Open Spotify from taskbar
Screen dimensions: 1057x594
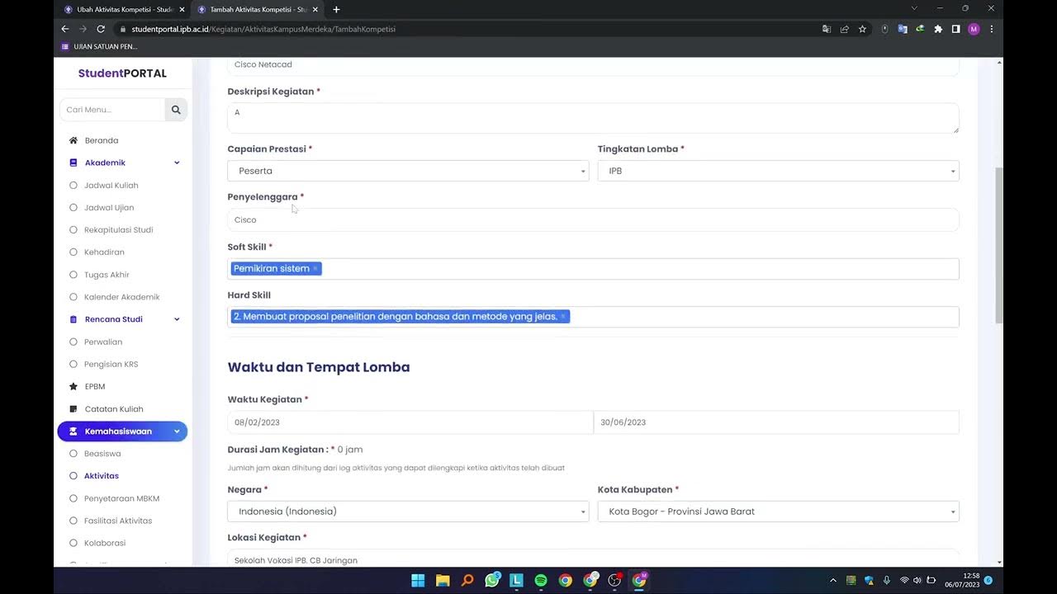pos(541,580)
